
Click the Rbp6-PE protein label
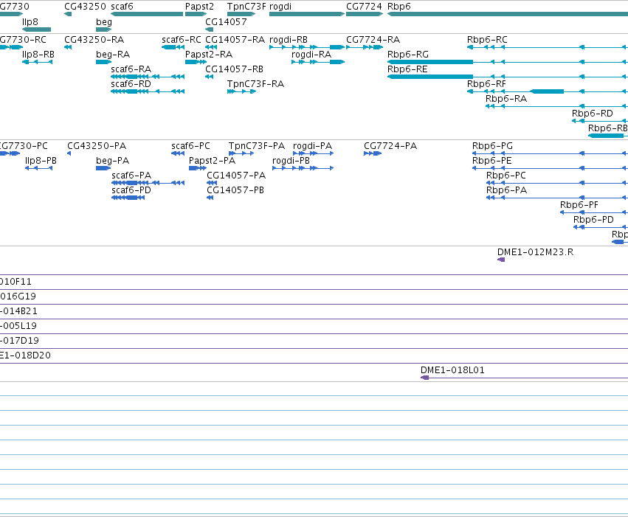[x=491, y=161]
